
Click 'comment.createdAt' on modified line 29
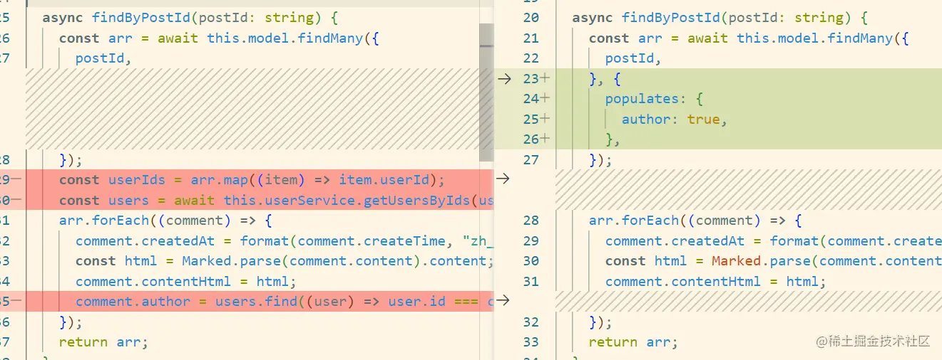coord(675,241)
